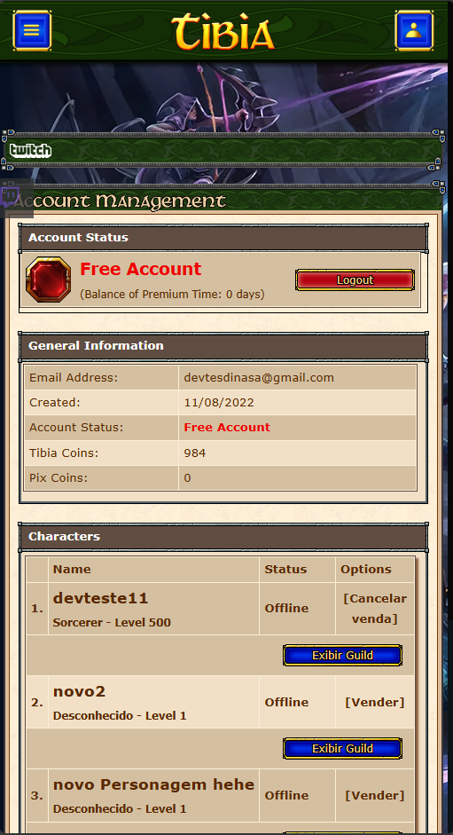Click the Tibia logo
The image size is (453, 835).
pos(223,32)
